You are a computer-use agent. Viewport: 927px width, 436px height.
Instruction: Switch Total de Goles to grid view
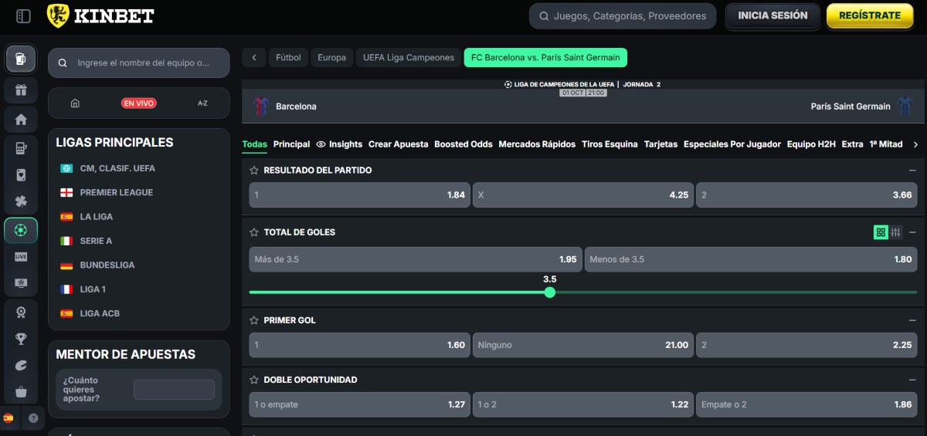(881, 232)
